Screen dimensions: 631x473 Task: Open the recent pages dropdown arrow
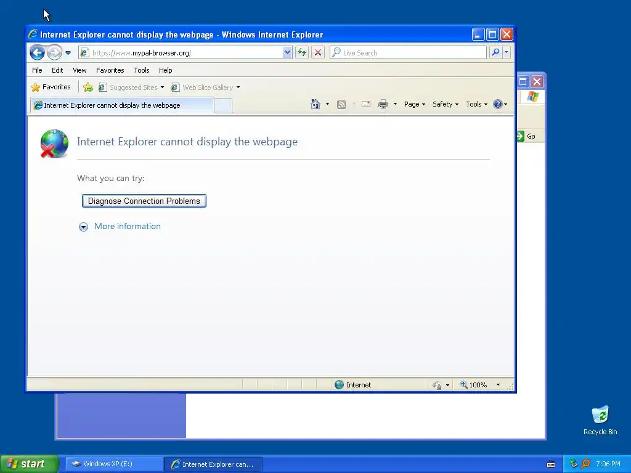click(68, 53)
